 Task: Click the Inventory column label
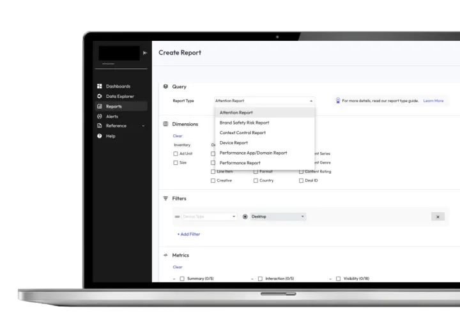pyautogui.click(x=182, y=145)
